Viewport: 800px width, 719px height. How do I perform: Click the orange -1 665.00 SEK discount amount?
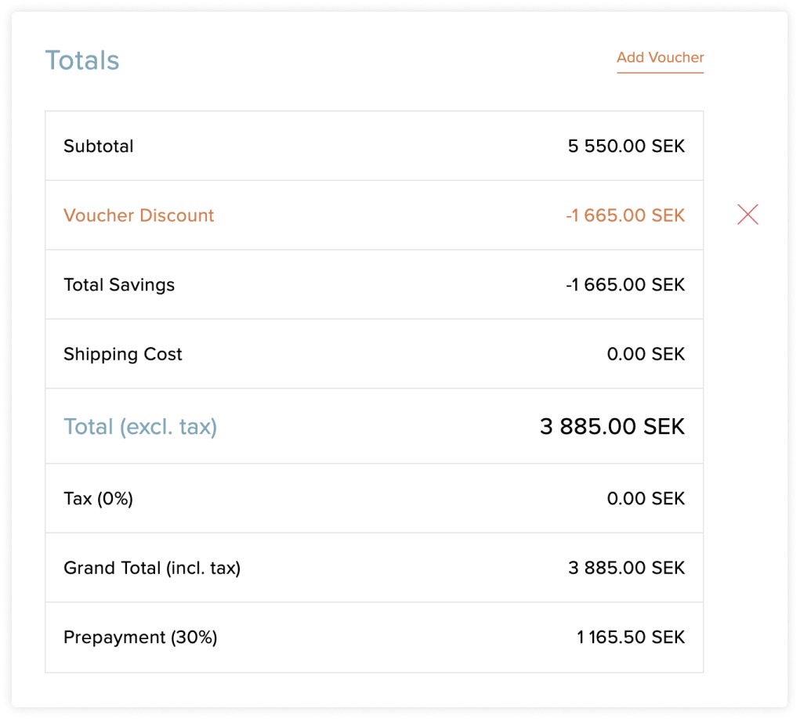624,215
